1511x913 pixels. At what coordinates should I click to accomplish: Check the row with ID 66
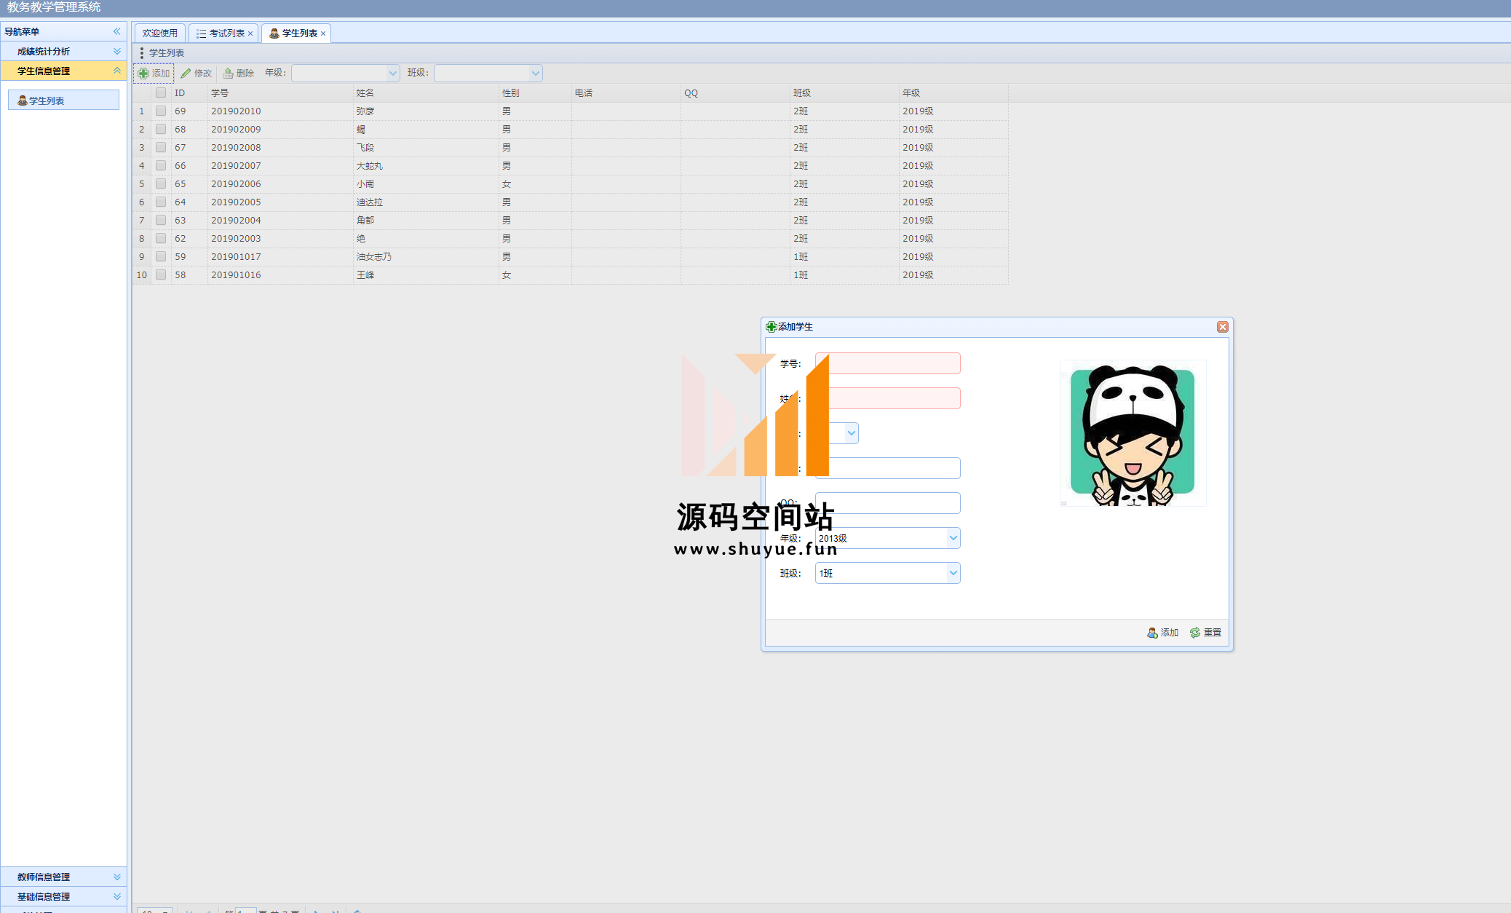tap(161, 166)
